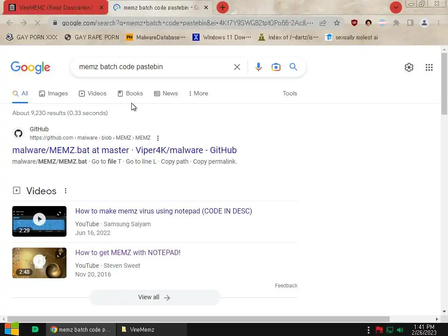Viewport: 448px width, 336px height.
Task: Play the 2:29 video thumbnail
Action: [x=39, y=221]
